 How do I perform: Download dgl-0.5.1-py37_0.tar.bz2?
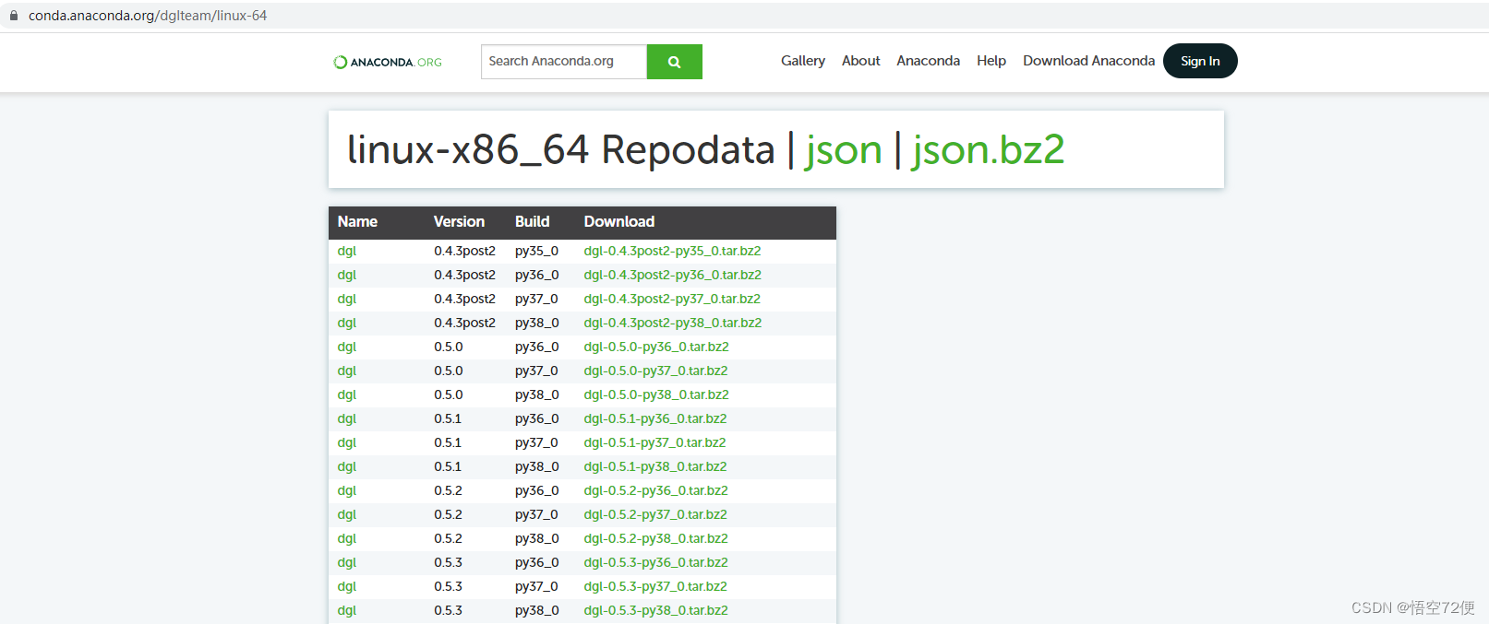(x=654, y=442)
